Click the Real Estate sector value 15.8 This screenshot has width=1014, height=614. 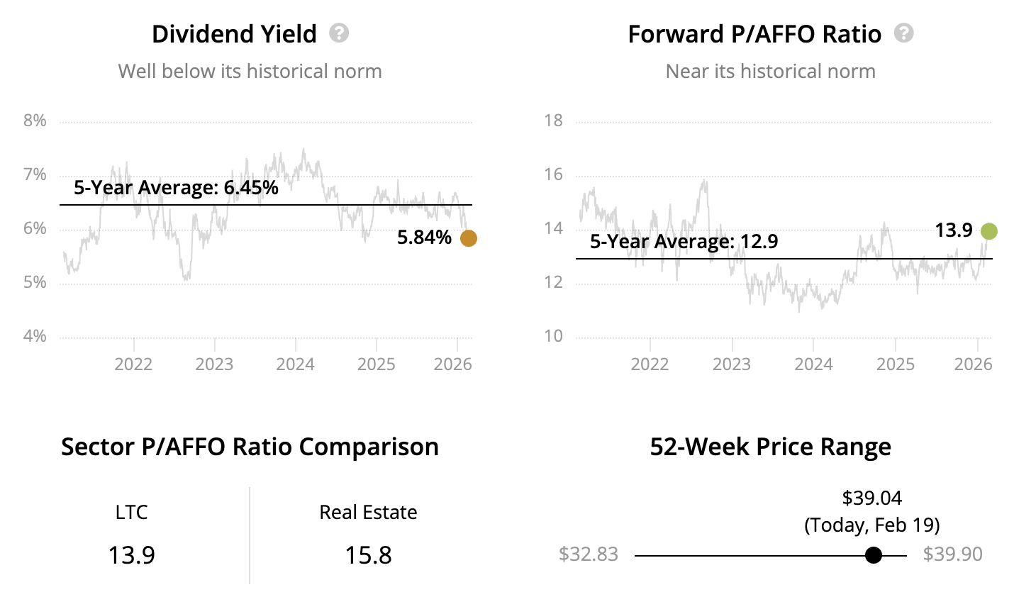[368, 555]
